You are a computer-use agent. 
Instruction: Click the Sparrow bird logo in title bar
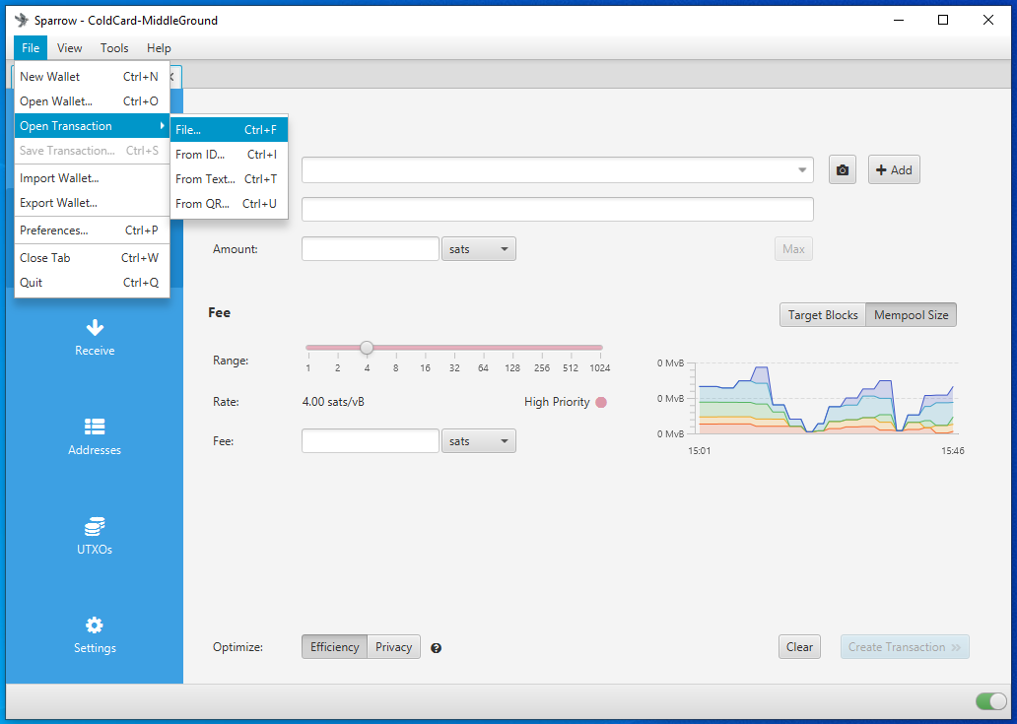click(22, 20)
